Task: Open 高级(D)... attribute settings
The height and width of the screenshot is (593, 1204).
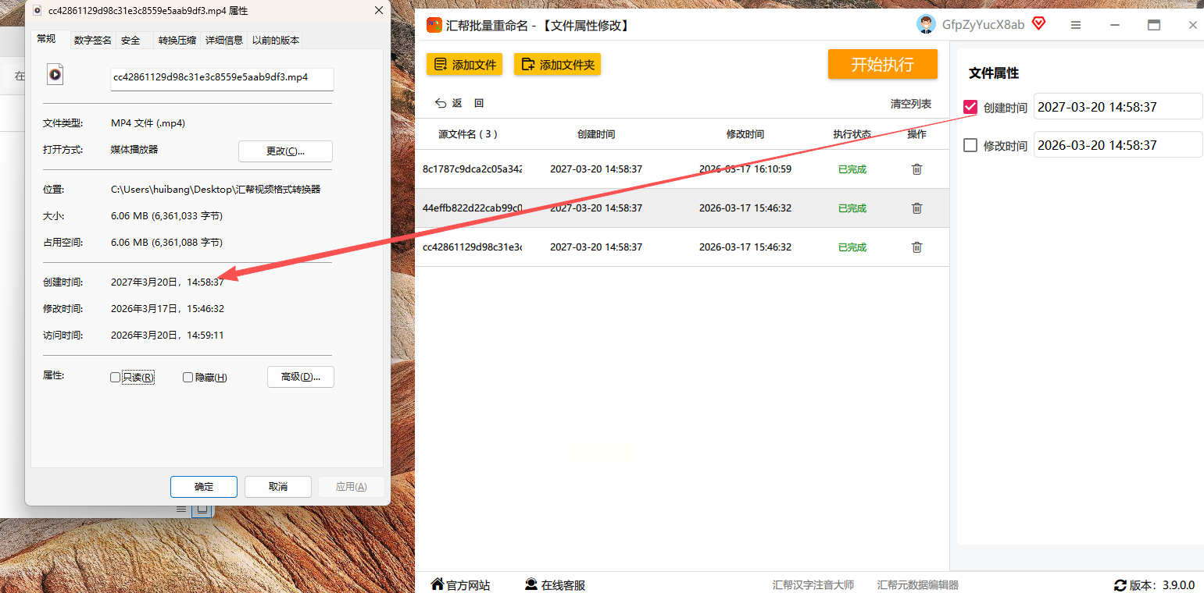Action: (x=301, y=377)
